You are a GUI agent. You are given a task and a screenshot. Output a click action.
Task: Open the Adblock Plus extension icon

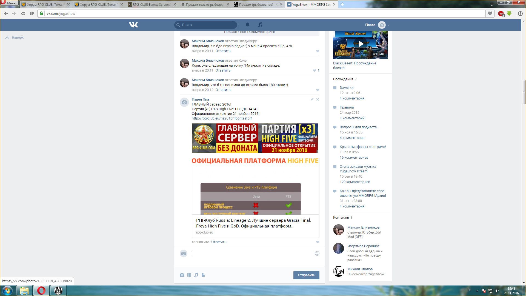(501, 14)
